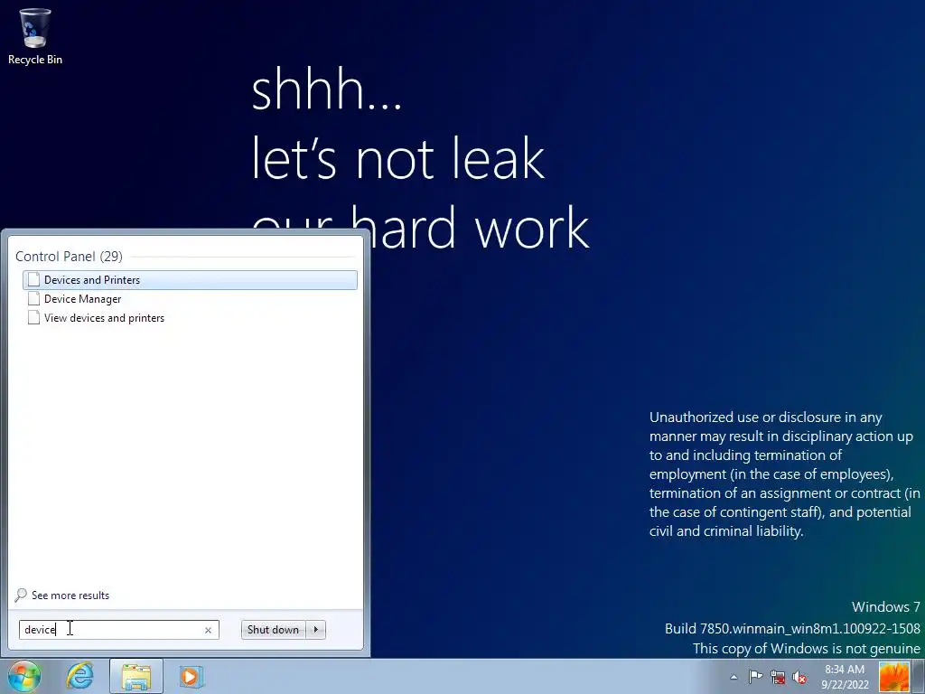The image size is (925, 694).
Task: Click the icon beside View devices and printers
Action: point(33,317)
